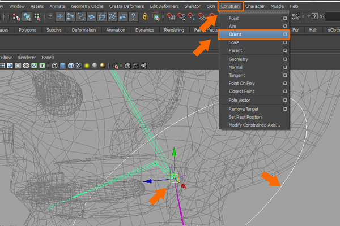Toggle surfaces selection mask icon
Screen dimensions: 340x226
91,16
